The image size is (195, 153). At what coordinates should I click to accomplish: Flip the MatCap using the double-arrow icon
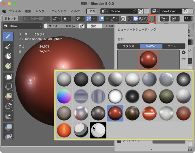(183, 59)
